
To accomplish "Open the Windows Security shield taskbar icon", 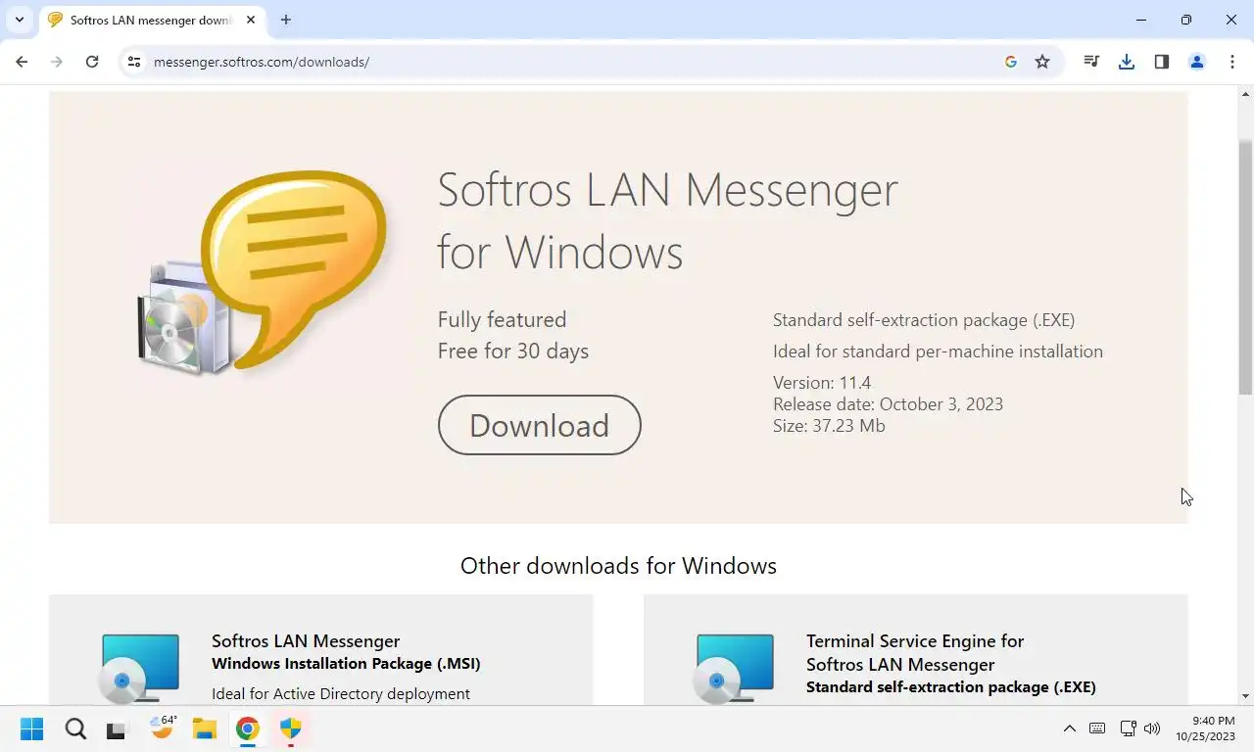I will pyautogui.click(x=290, y=728).
